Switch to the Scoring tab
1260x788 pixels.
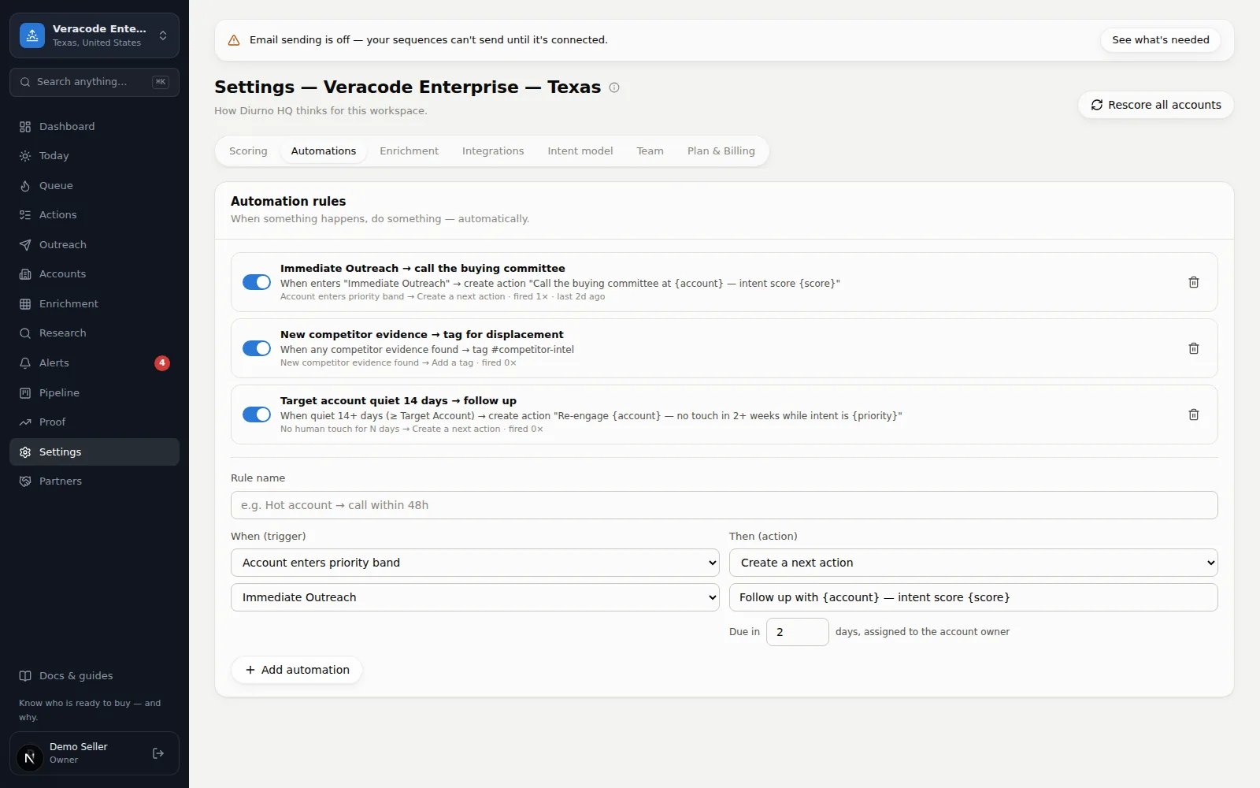click(248, 151)
